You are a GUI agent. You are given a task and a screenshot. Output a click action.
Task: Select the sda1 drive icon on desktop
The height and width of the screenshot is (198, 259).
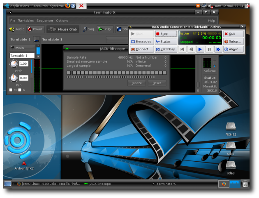point(231,149)
